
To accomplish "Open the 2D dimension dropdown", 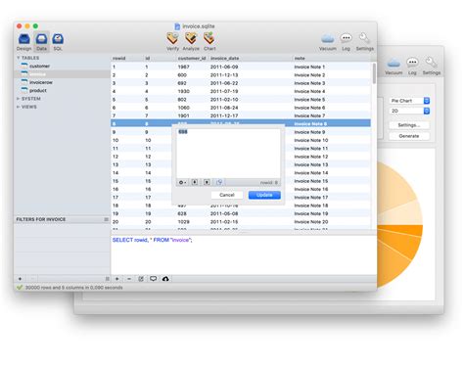I will tap(410, 111).
